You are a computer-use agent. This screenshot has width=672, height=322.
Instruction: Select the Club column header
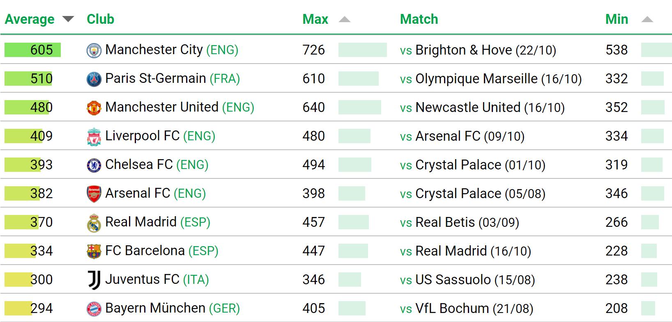tap(100, 19)
